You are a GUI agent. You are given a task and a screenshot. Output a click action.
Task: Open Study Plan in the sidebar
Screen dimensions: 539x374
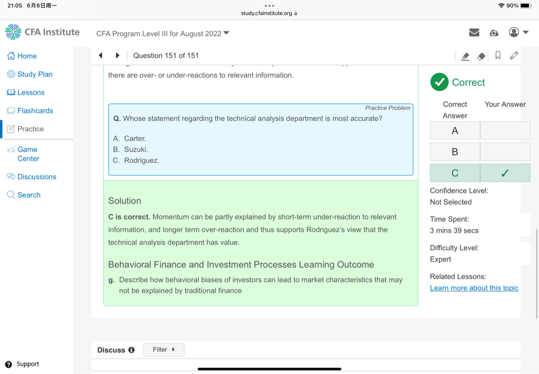[x=30, y=74]
